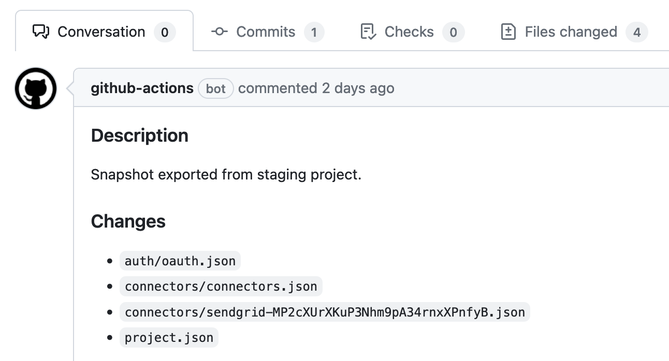Click the Conversation count badge 0
The height and width of the screenshot is (361, 669).
coord(165,33)
